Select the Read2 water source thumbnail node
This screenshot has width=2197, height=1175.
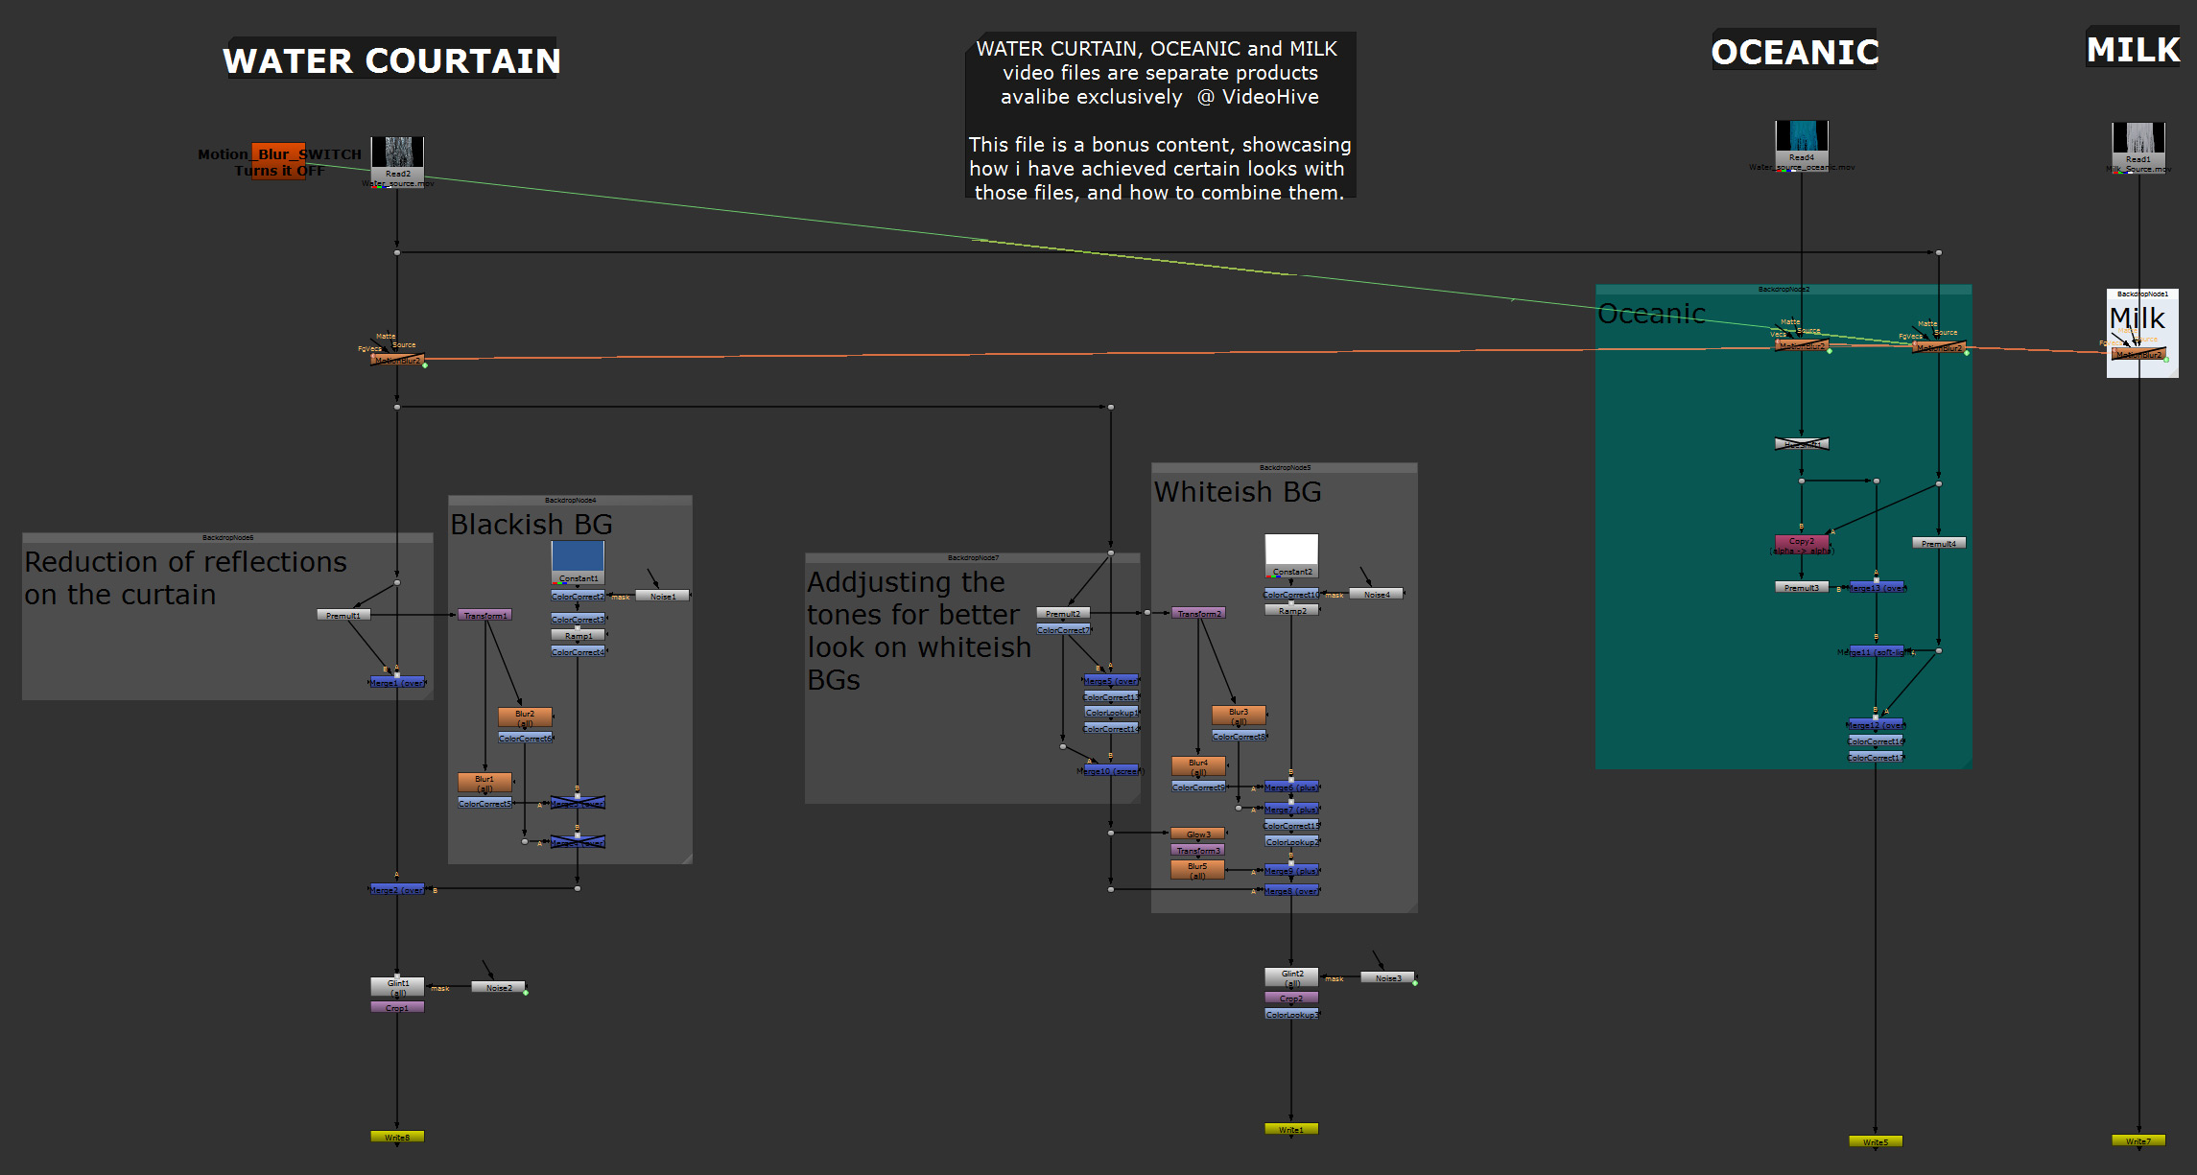tap(397, 160)
